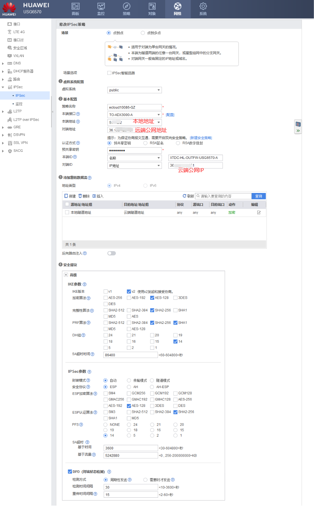The width and height of the screenshot is (314, 525).
Task: Select the 点到多点 scenario radio button
Action: click(x=143, y=33)
